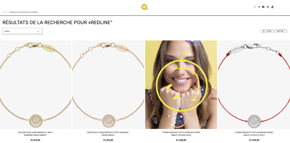Open String Bracelet in Rose Gold title
290x143 pixels.
[181, 134]
